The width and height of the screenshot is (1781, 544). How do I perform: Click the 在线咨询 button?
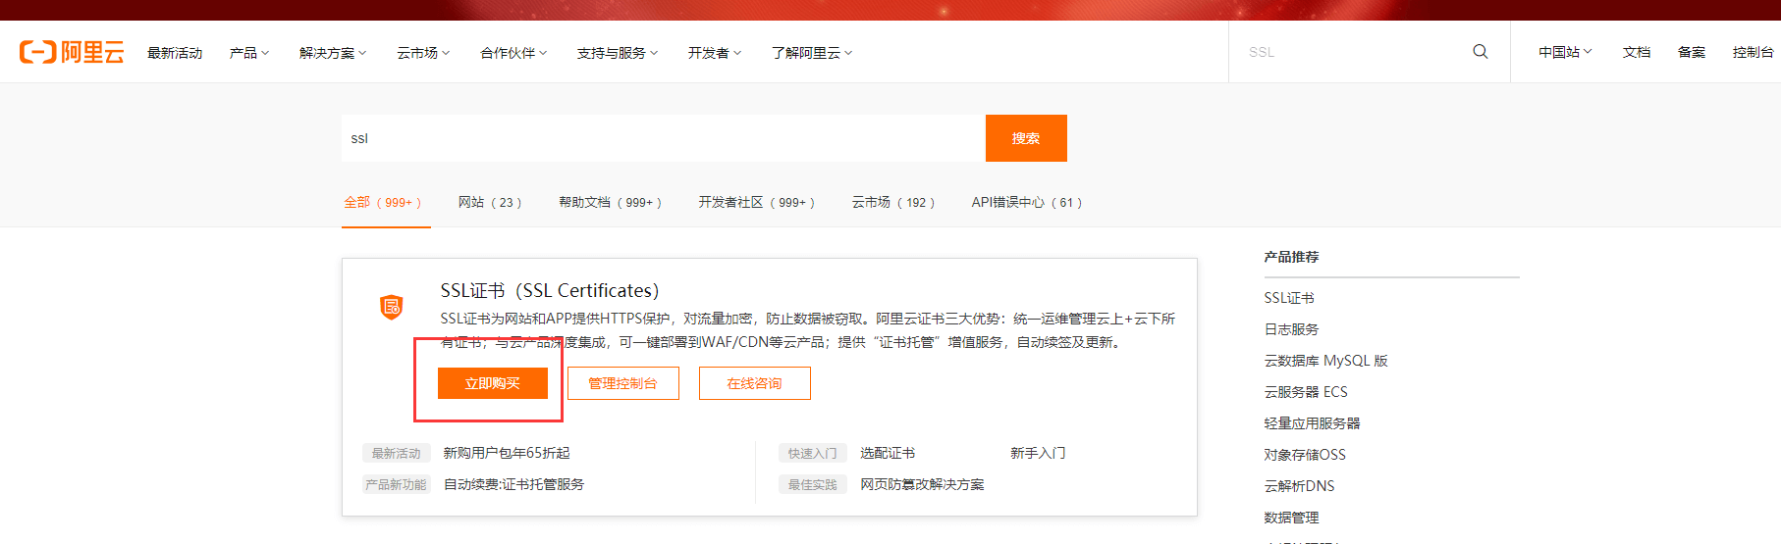755,383
